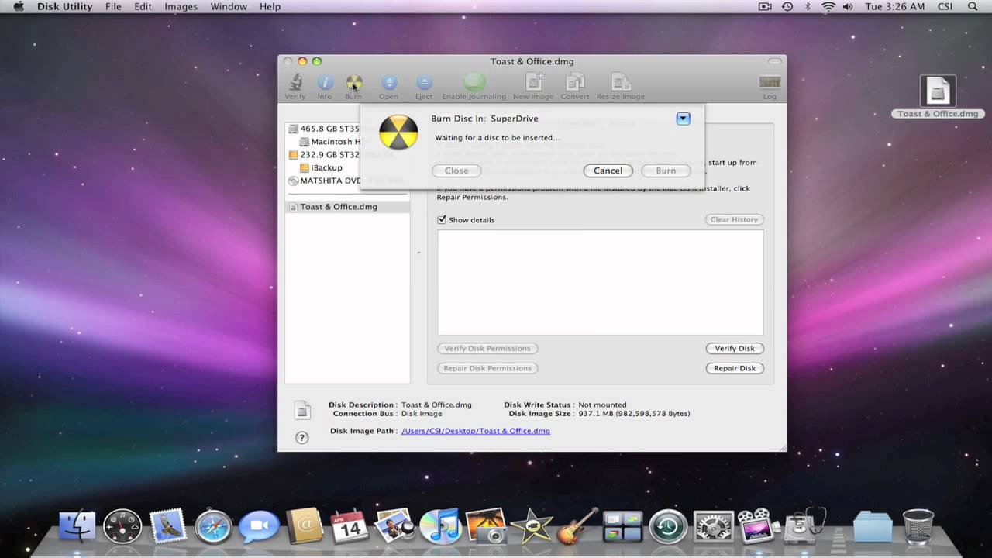
Task: Click the Repair Disk Permissions button
Action: pyautogui.click(x=487, y=368)
